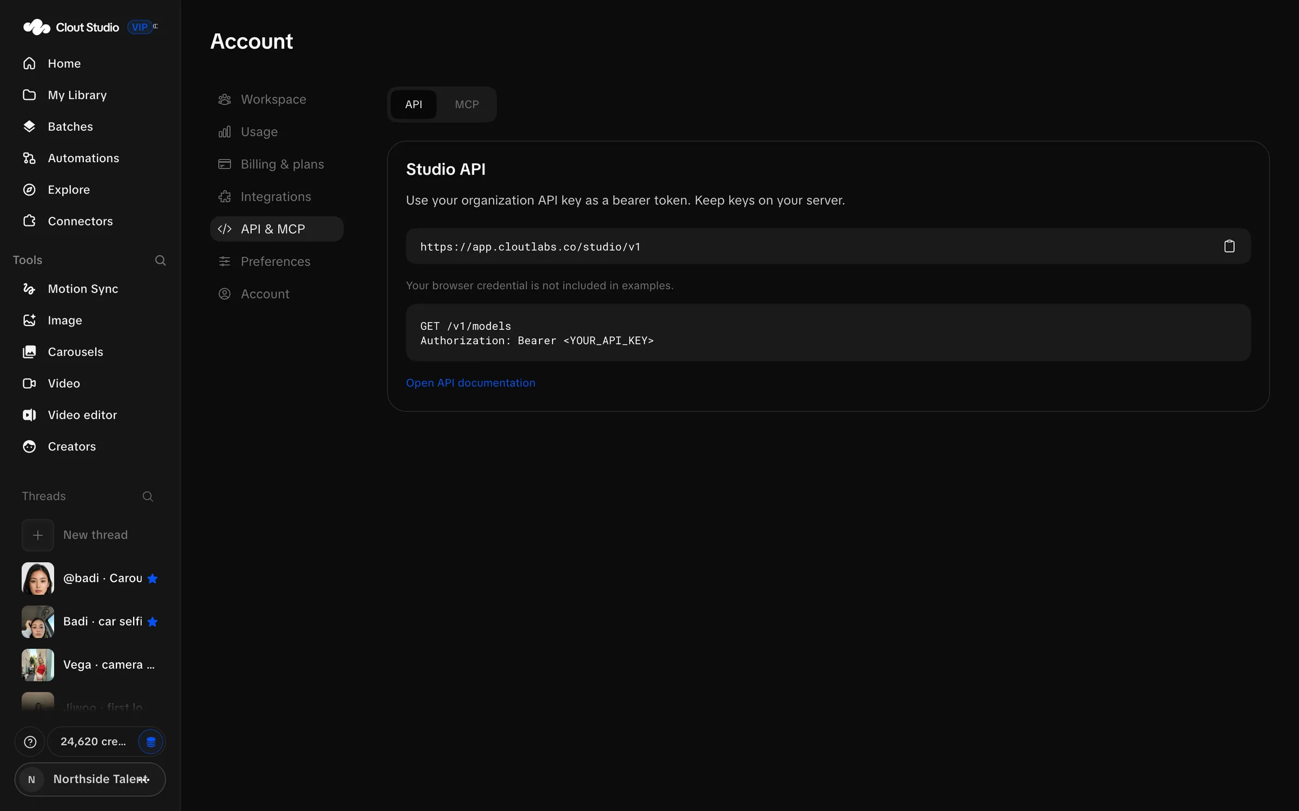1299x811 pixels.
Task: Unstar the @badi Carou thread
Action: (x=153, y=579)
